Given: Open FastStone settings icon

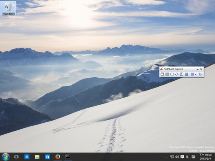Looking at the screenshot, I should [200, 74].
